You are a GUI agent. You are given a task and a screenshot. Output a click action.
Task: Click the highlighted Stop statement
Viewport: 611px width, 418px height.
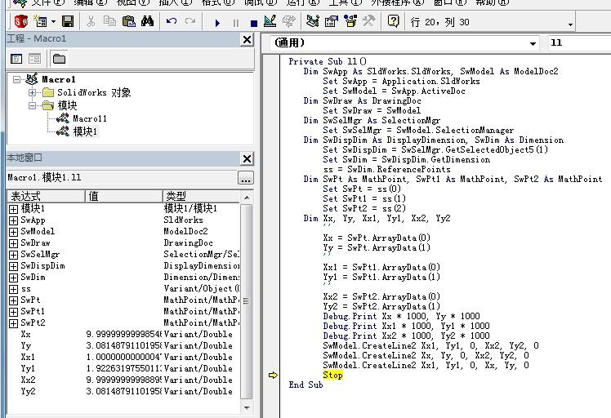(x=332, y=376)
